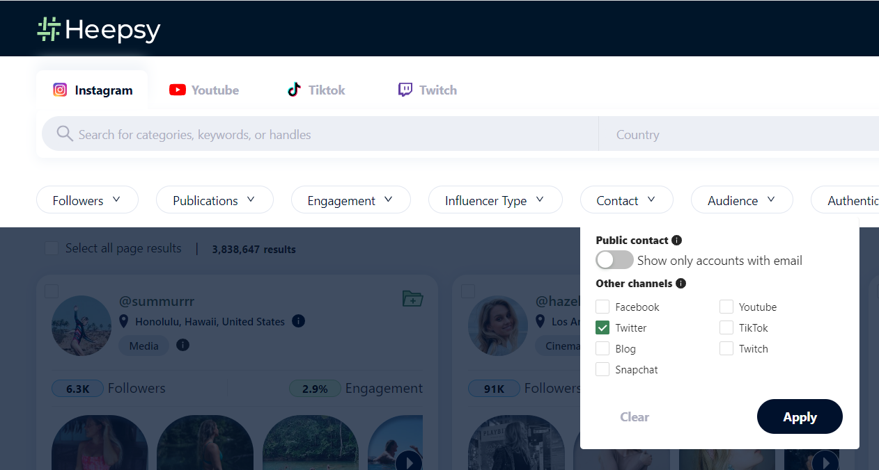Click the 2.9% engagement badge
This screenshot has width=879, height=470.
[x=315, y=389]
